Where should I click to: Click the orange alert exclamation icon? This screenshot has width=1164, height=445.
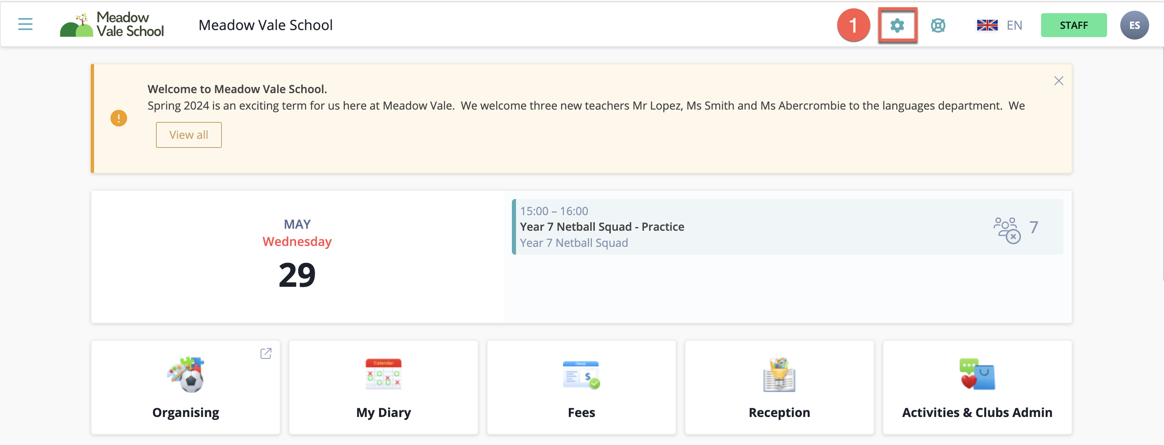click(119, 118)
